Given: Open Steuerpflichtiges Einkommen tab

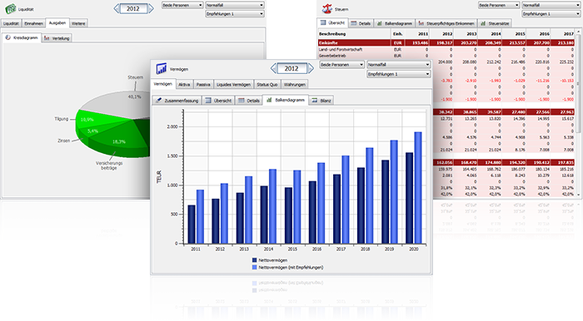Looking at the screenshot, I should 446,23.
